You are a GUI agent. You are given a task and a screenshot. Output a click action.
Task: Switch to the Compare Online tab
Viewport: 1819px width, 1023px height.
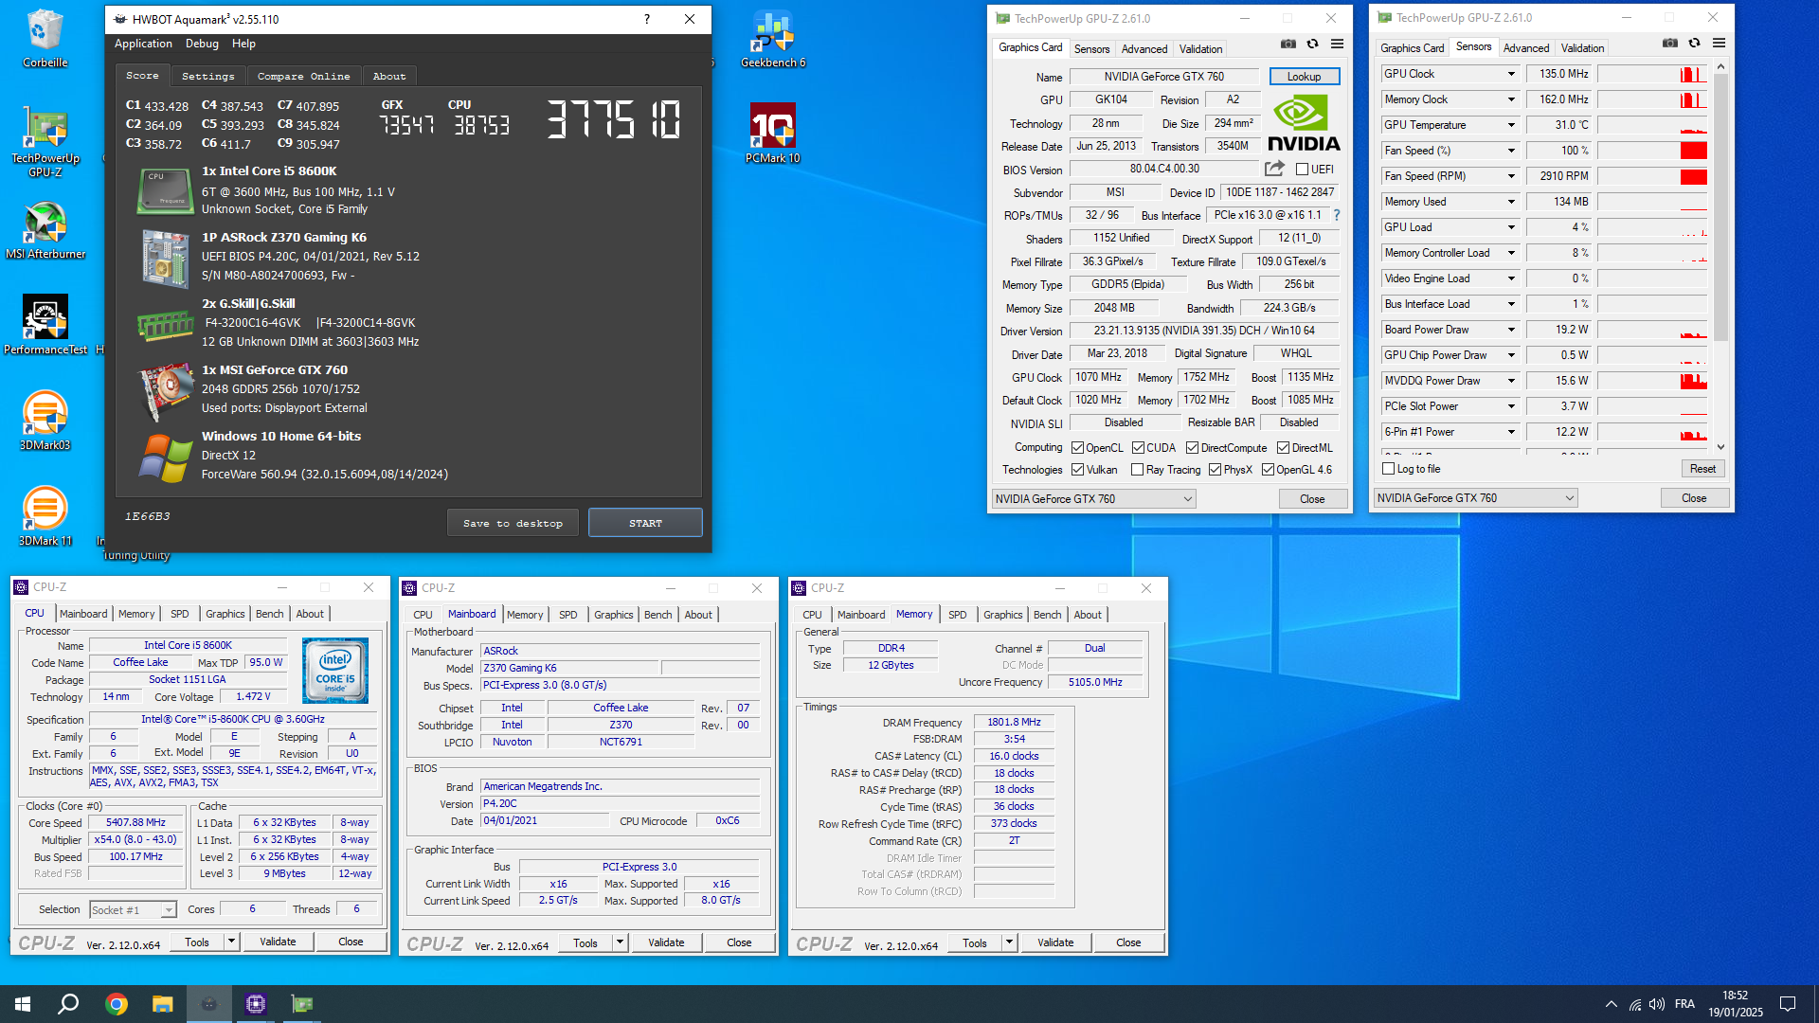point(303,76)
